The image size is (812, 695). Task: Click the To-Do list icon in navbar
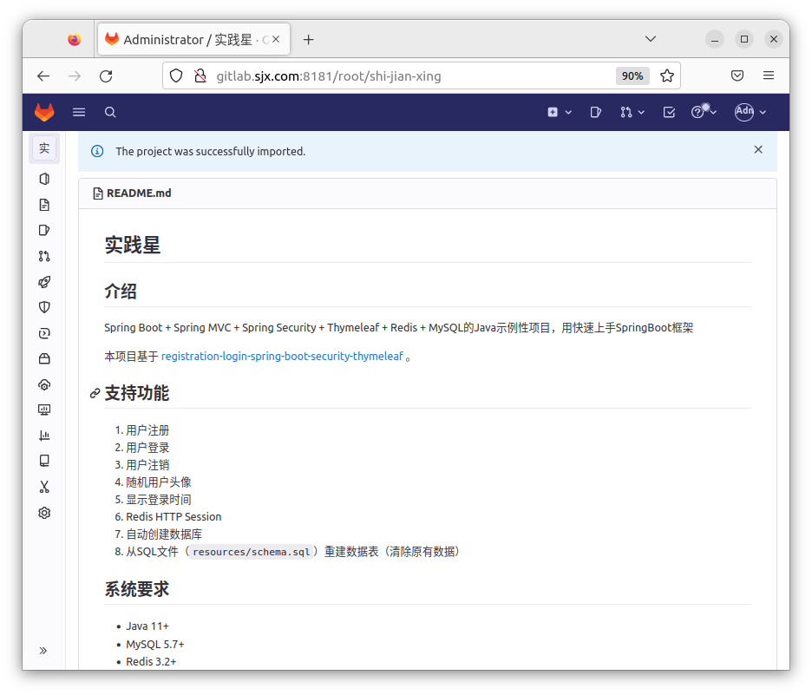(x=669, y=112)
